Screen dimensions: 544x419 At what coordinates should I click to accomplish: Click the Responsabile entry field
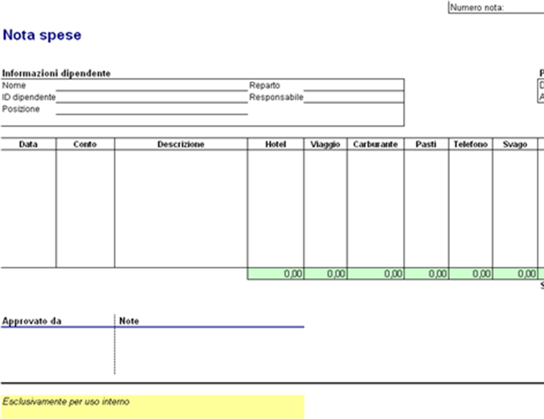click(x=353, y=97)
